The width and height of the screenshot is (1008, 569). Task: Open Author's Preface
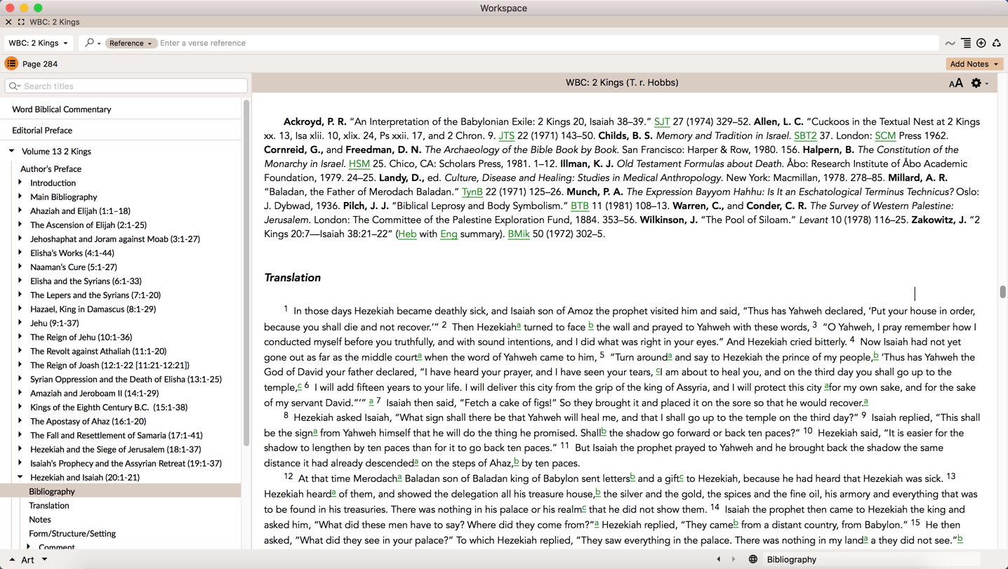click(51, 169)
